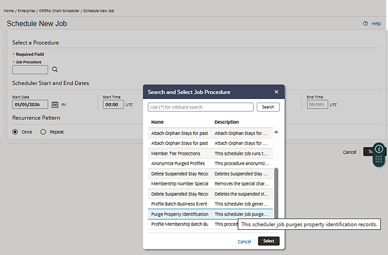388x255 pixels.
Task: Click 'Removes the special char...' description cell
Action: (x=242, y=184)
